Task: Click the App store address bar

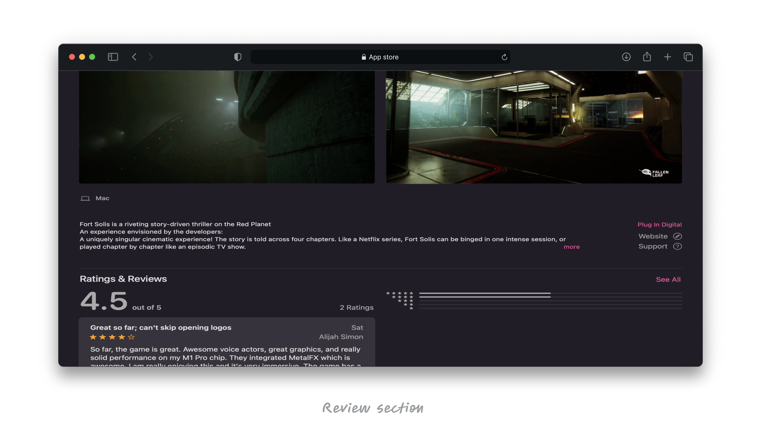Action: (380, 57)
